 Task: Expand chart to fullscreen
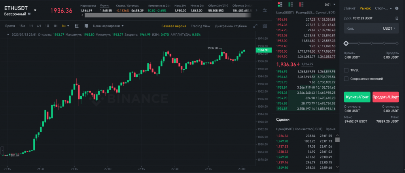coord(256,26)
